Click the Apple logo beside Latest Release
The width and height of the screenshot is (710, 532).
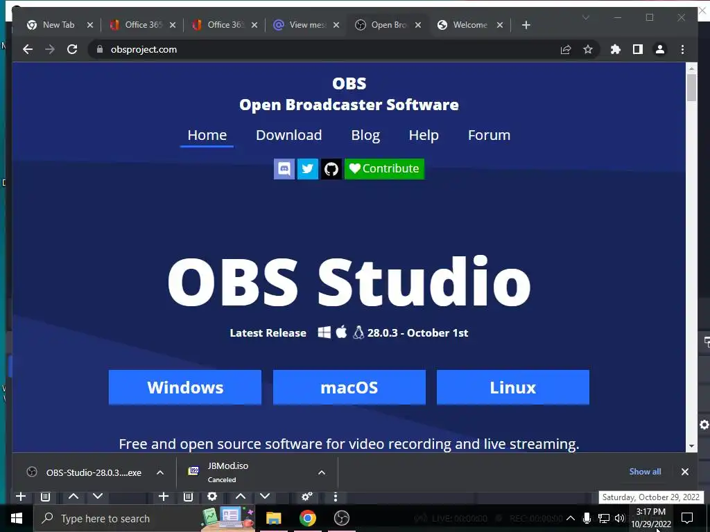point(341,332)
